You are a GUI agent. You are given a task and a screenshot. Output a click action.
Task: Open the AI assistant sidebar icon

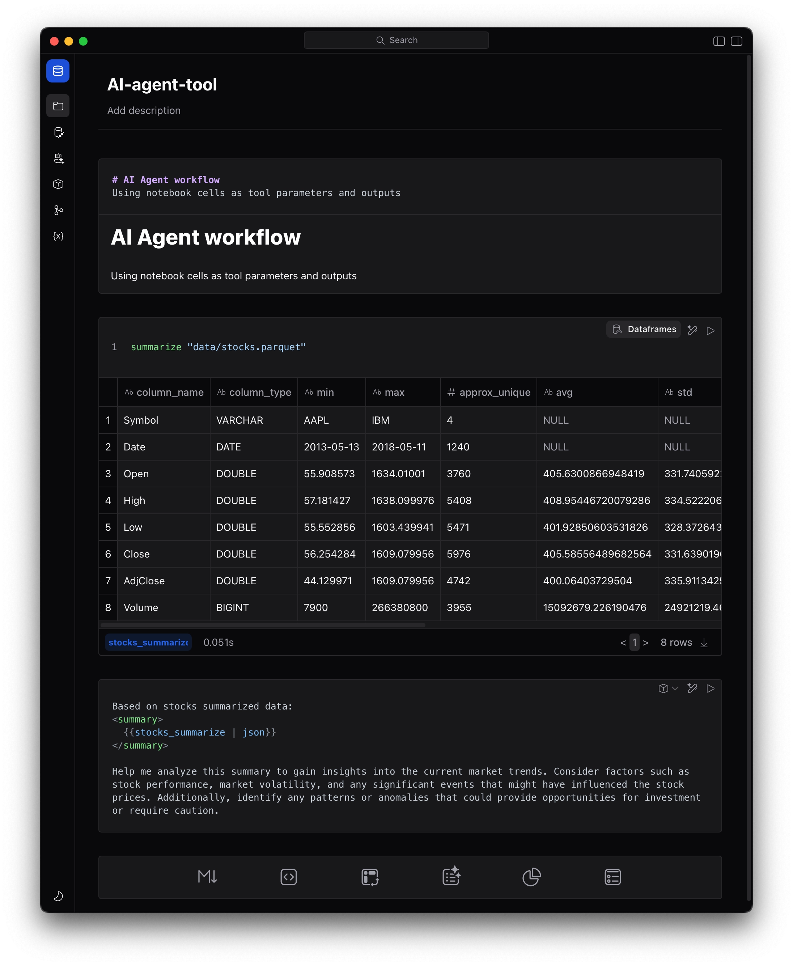tap(58, 158)
